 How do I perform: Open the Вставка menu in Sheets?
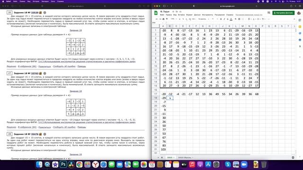tap(181, 15)
